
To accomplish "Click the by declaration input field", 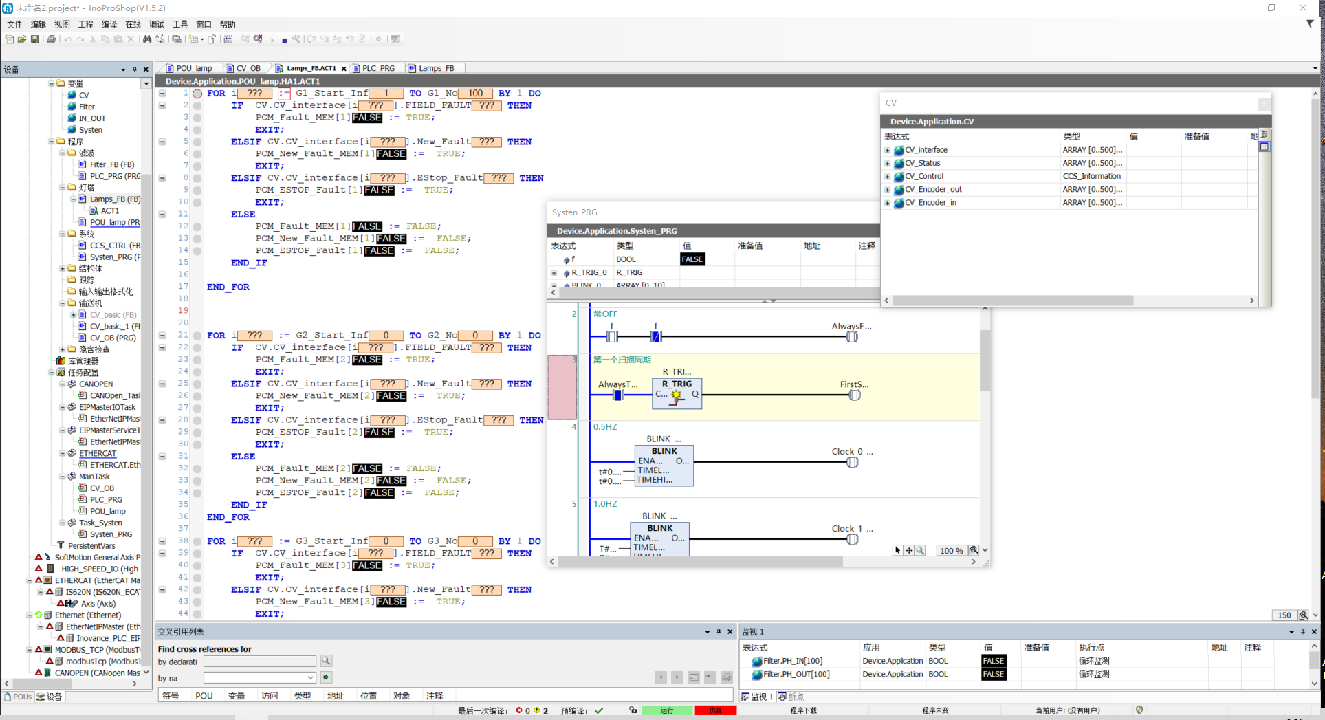I will (x=260, y=662).
